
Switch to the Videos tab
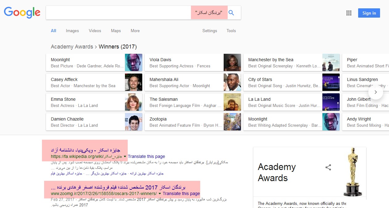click(95, 31)
